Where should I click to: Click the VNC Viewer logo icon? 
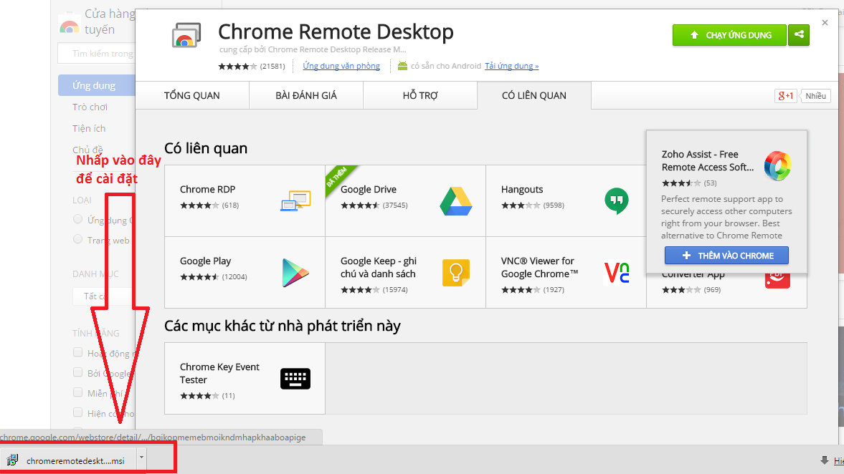[x=616, y=273]
